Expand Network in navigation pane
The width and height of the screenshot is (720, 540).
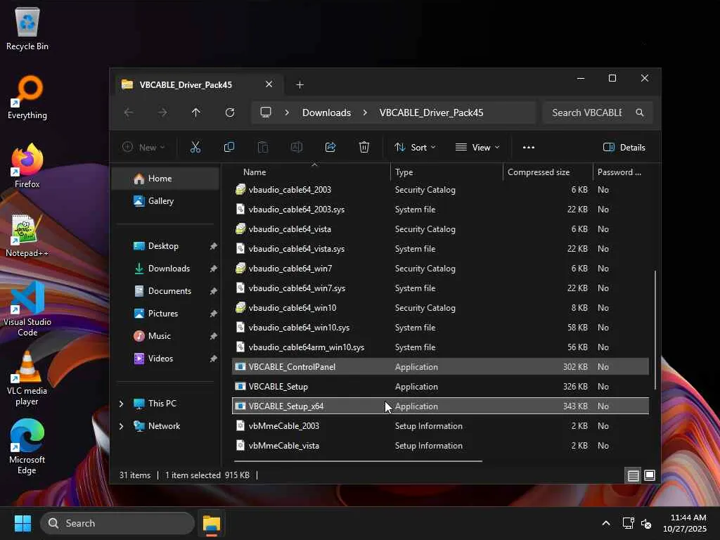[x=121, y=426]
